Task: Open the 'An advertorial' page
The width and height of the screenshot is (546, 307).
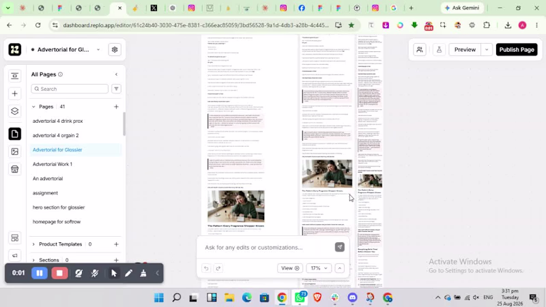Action: [x=48, y=178]
